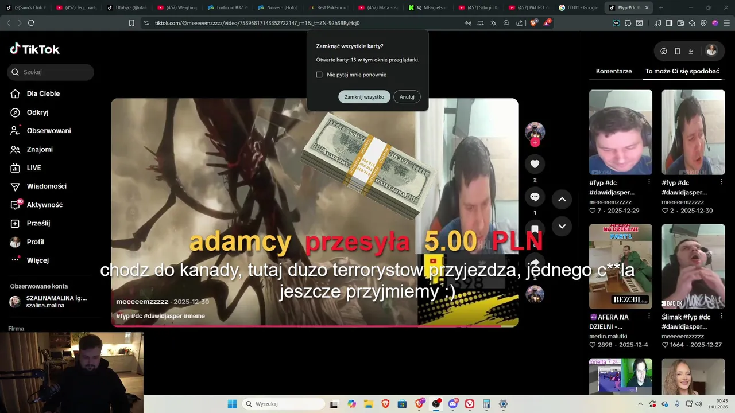Screen dimensions: 735x413
Task: Open the recommended video dated 2025-12-30
Action: click(x=693, y=132)
